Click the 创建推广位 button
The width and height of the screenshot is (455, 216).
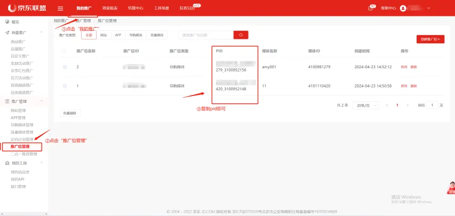[x=430, y=39]
